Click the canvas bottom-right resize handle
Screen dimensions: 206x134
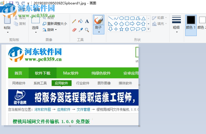(x=139, y=126)
